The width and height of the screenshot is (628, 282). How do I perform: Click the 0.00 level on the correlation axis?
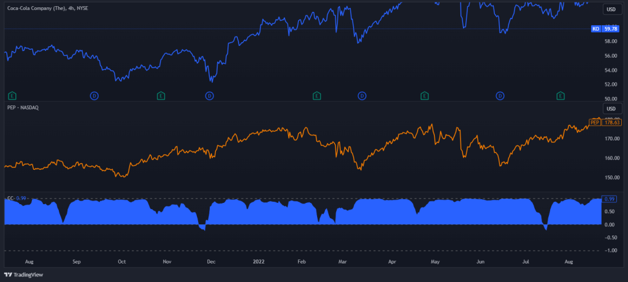(611, 224)
